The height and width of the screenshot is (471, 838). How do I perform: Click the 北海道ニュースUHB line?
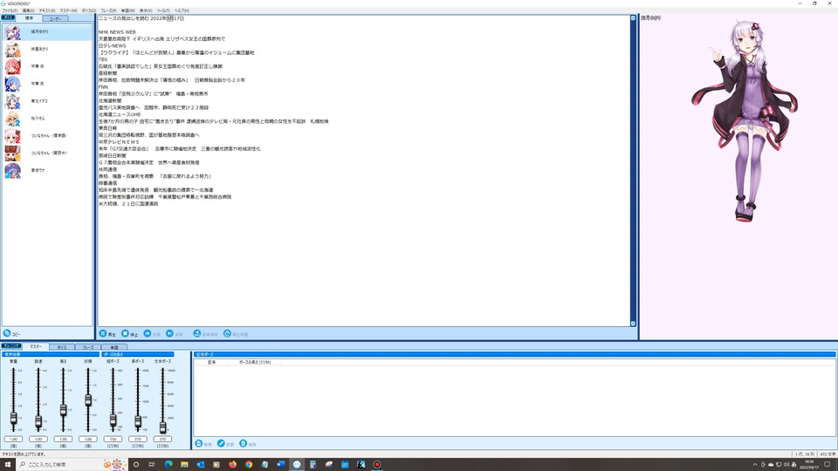[x=120, y=114]
